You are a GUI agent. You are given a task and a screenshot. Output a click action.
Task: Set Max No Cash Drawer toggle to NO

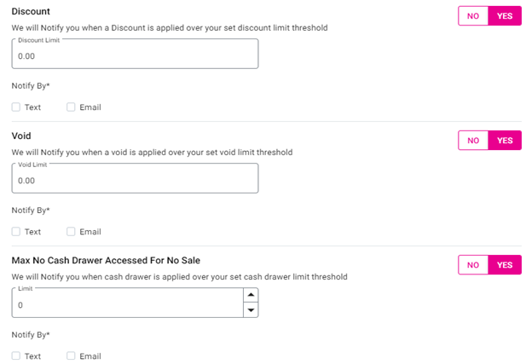pyautogui.click(x=473, y=265)
